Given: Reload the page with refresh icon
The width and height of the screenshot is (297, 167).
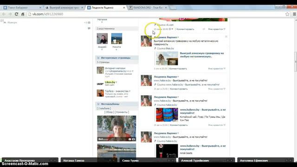Looking at the screenshot, I should 17,14.
